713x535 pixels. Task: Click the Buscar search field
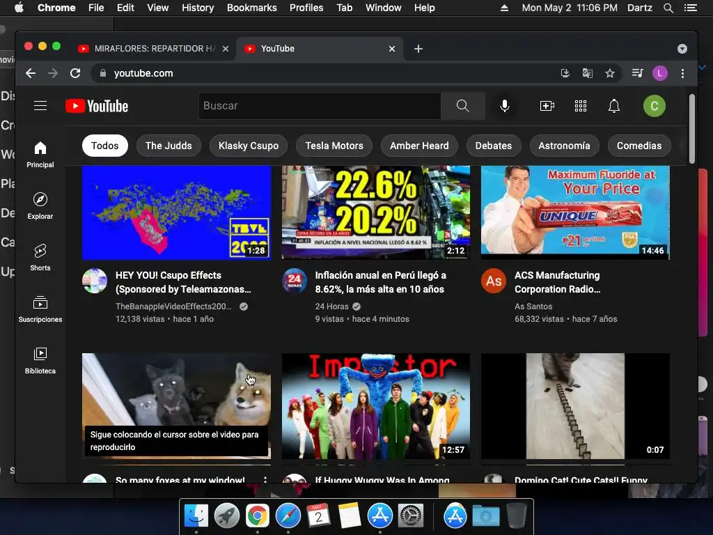(x=320, y=106)
